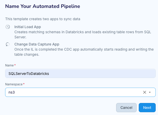Focus the Name input field

[103, 74]
